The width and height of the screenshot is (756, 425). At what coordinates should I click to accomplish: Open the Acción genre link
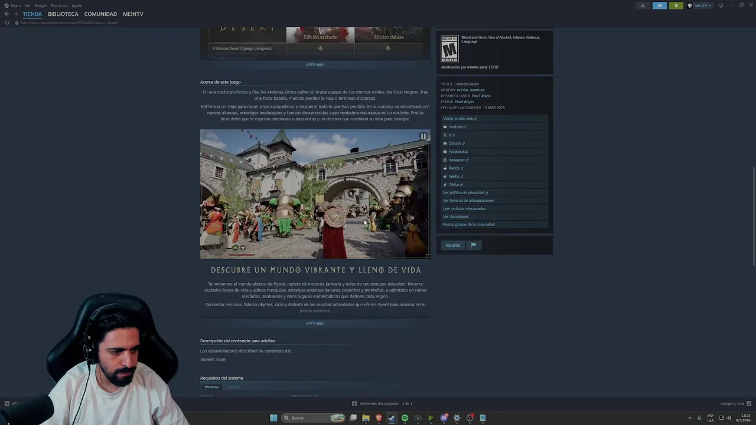pyautogui.click(x=462, y=90)
